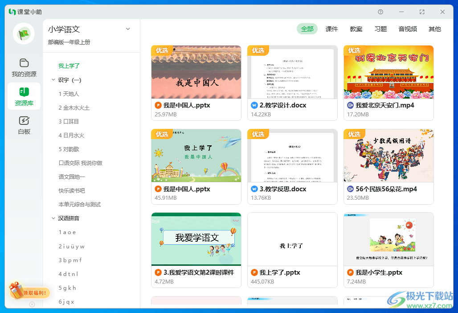Open the 3.教学反思.docx document preview
The width and height of the screenshot is (458, 313).
[x=292, y=156]
